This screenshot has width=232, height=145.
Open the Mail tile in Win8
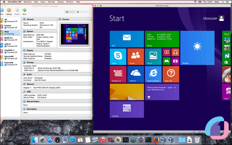[x=127, y=39]
